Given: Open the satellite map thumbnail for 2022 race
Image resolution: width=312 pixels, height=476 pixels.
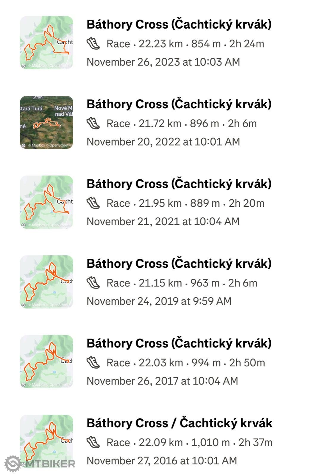Looking at the screenshot, I should 46,122.
